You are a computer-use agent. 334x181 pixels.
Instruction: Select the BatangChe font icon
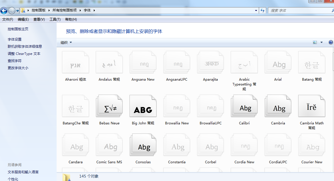click(x=75, y=106)
